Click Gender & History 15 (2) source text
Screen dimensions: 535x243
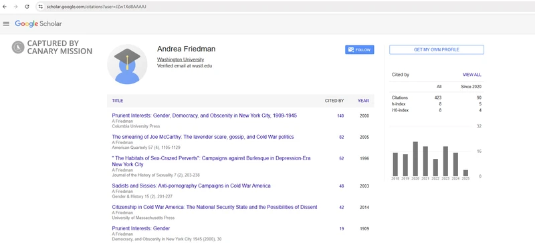tap(142, 196)
